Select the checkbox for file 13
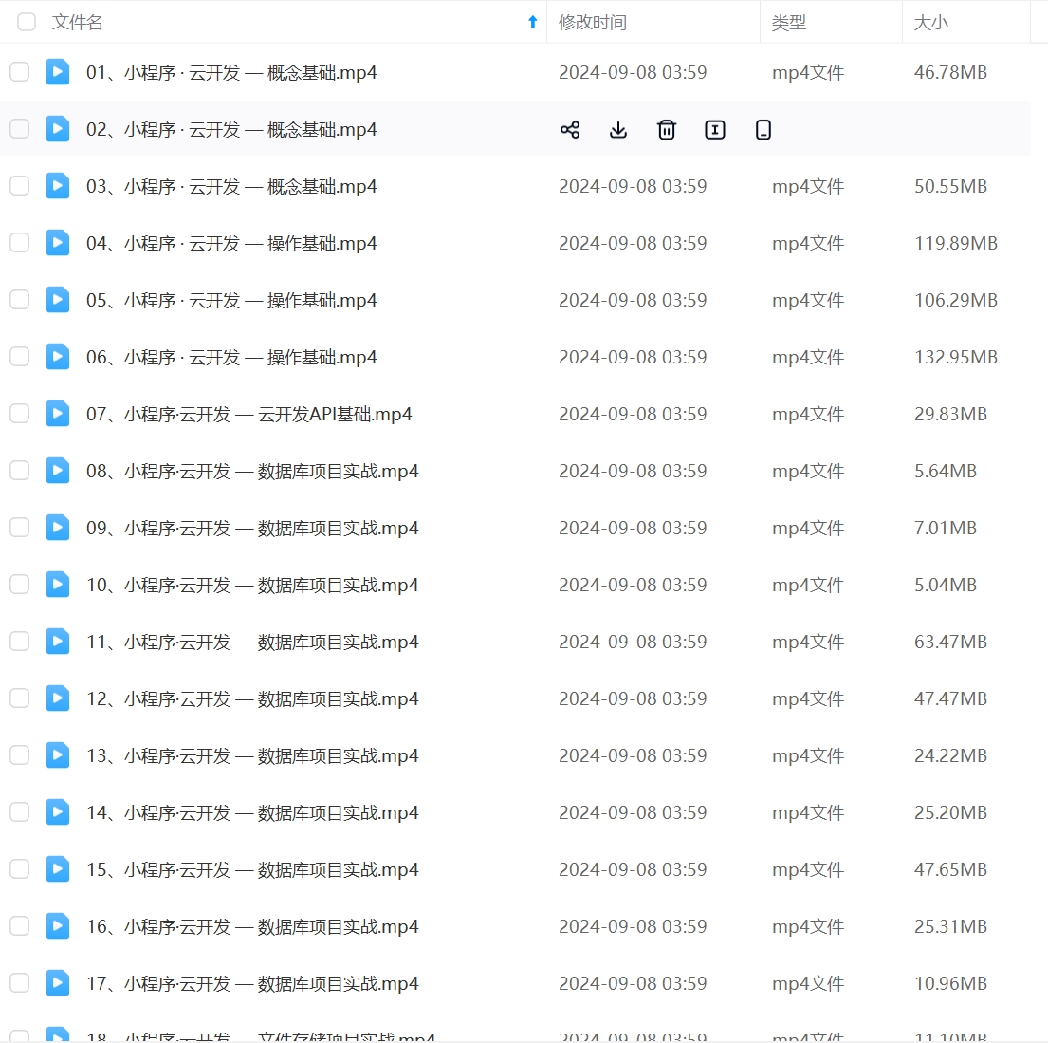1048x1043 pixels. [20, 755]
